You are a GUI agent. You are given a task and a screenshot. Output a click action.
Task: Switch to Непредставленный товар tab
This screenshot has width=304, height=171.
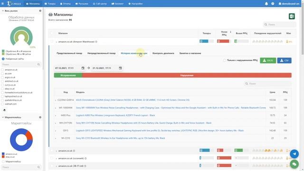click(101, 53)
